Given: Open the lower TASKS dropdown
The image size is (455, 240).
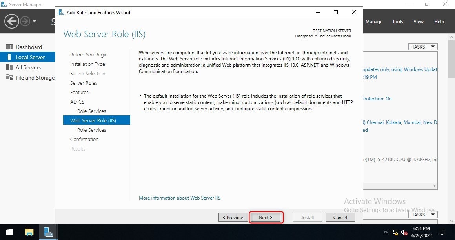Looking at the screenshot, I should (423, 215).
